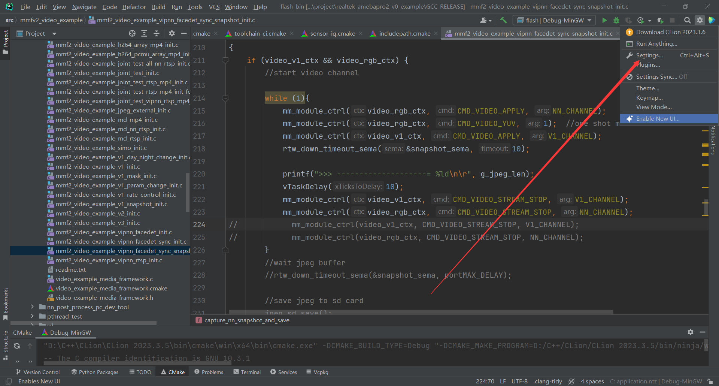Viewport: 719px width, 386px height.
Task: Click Expand All icon in Project panel
Action: [x=144, y=33]
